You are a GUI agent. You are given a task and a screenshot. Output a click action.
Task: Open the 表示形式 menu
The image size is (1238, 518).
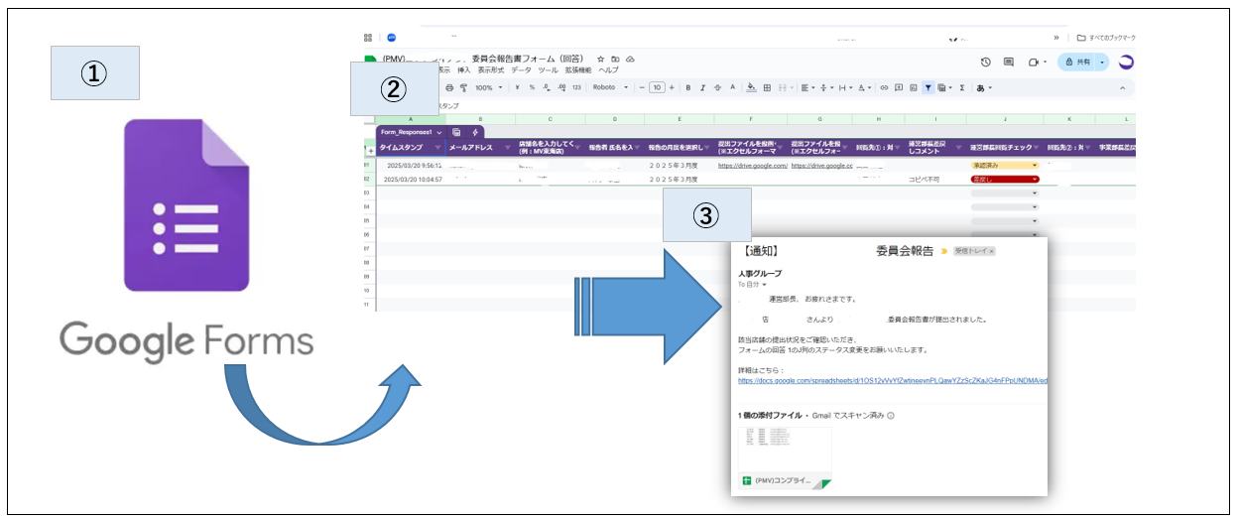[x=491, y=70]
